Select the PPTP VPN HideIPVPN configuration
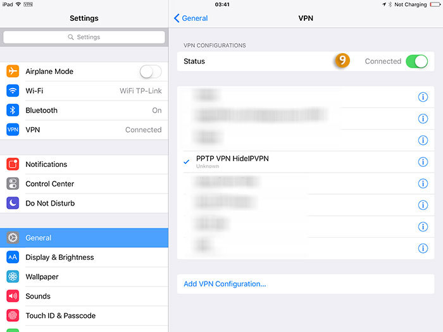443x332 pixels. coord(306,162)
